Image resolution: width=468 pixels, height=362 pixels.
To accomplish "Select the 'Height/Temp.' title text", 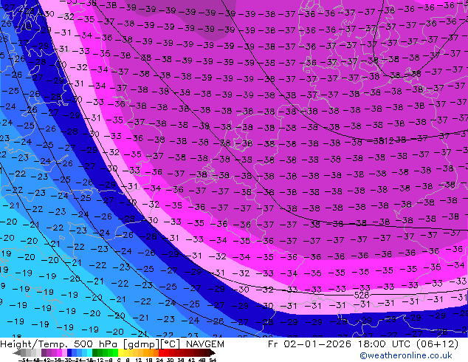I will 34,344.
